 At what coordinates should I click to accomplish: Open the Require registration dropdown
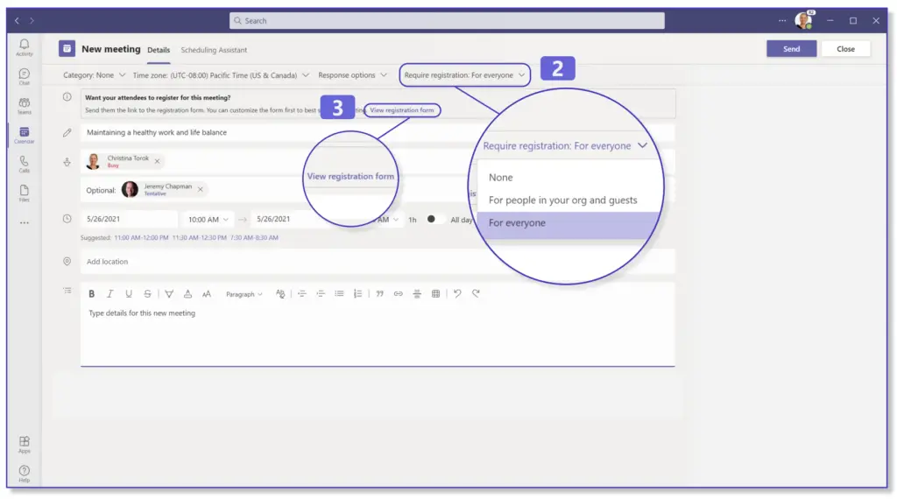464,75
